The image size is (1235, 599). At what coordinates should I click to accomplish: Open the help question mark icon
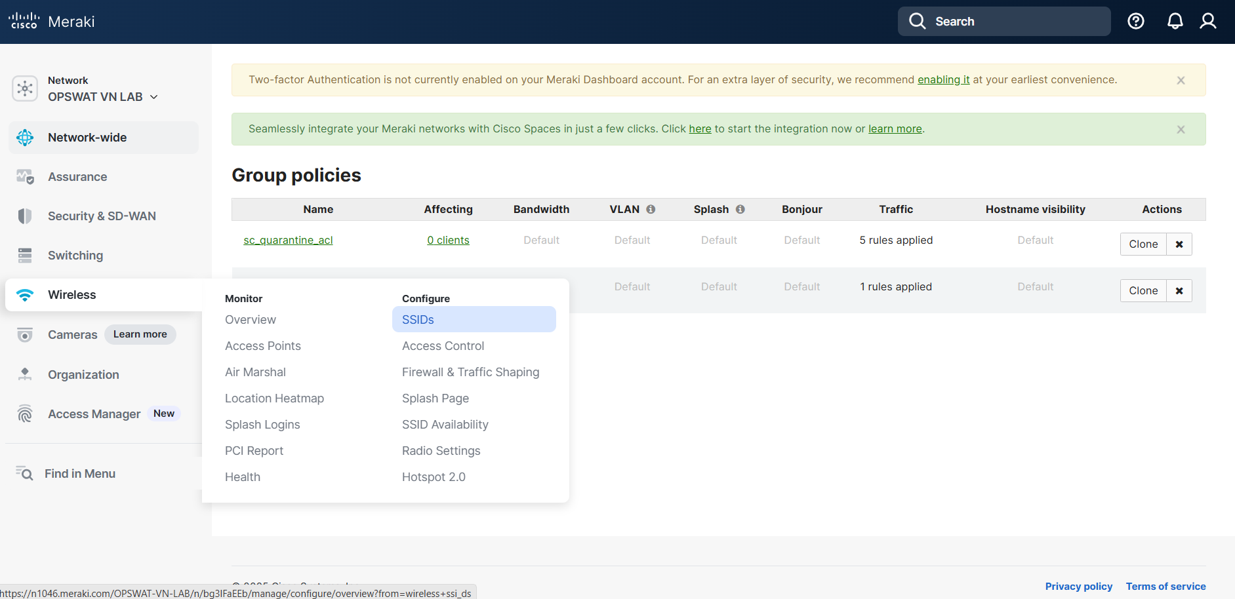point(1136,22)
